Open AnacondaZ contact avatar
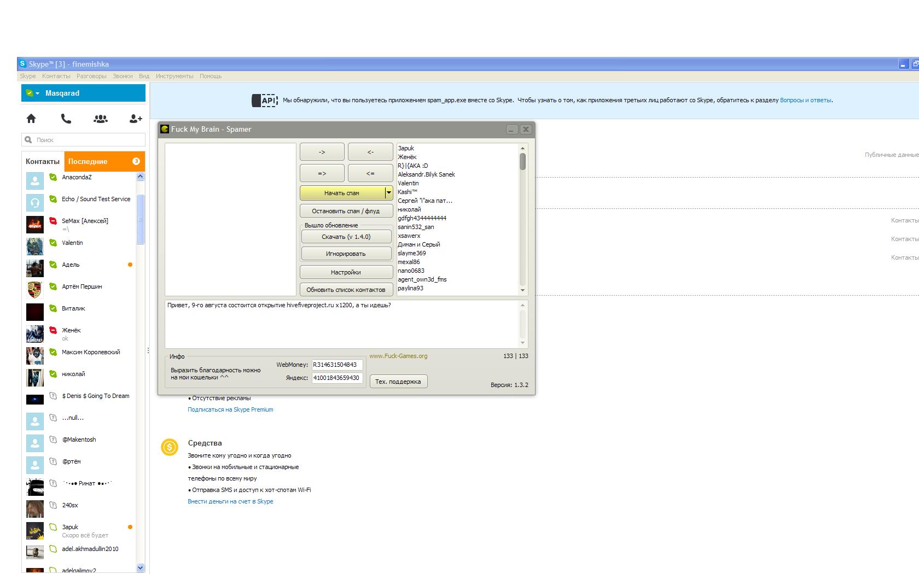This screenshot has height=574, width=919. pos(35,180)
